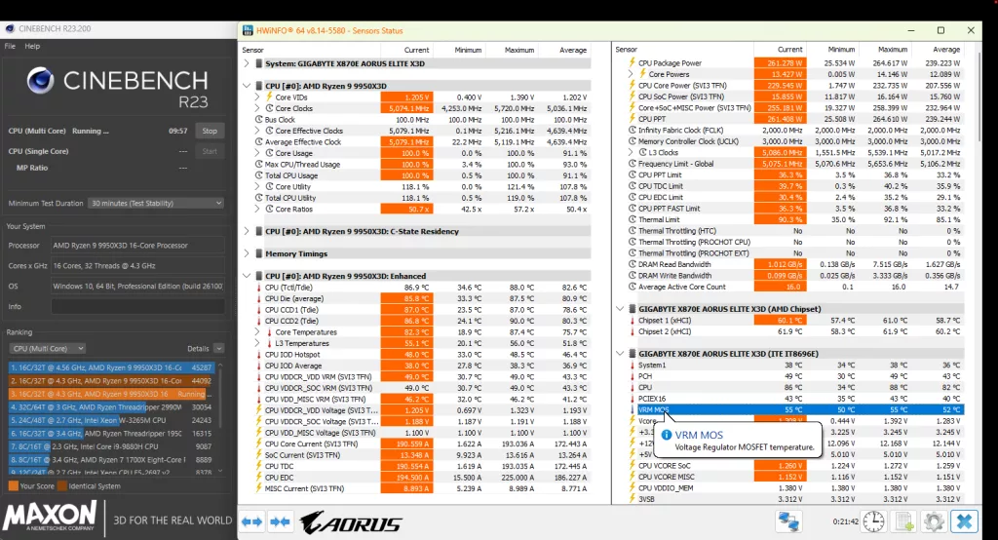Expand the Core Utility row
The width and height of the screenshot is (998, 540).
(x=257, y=186)
